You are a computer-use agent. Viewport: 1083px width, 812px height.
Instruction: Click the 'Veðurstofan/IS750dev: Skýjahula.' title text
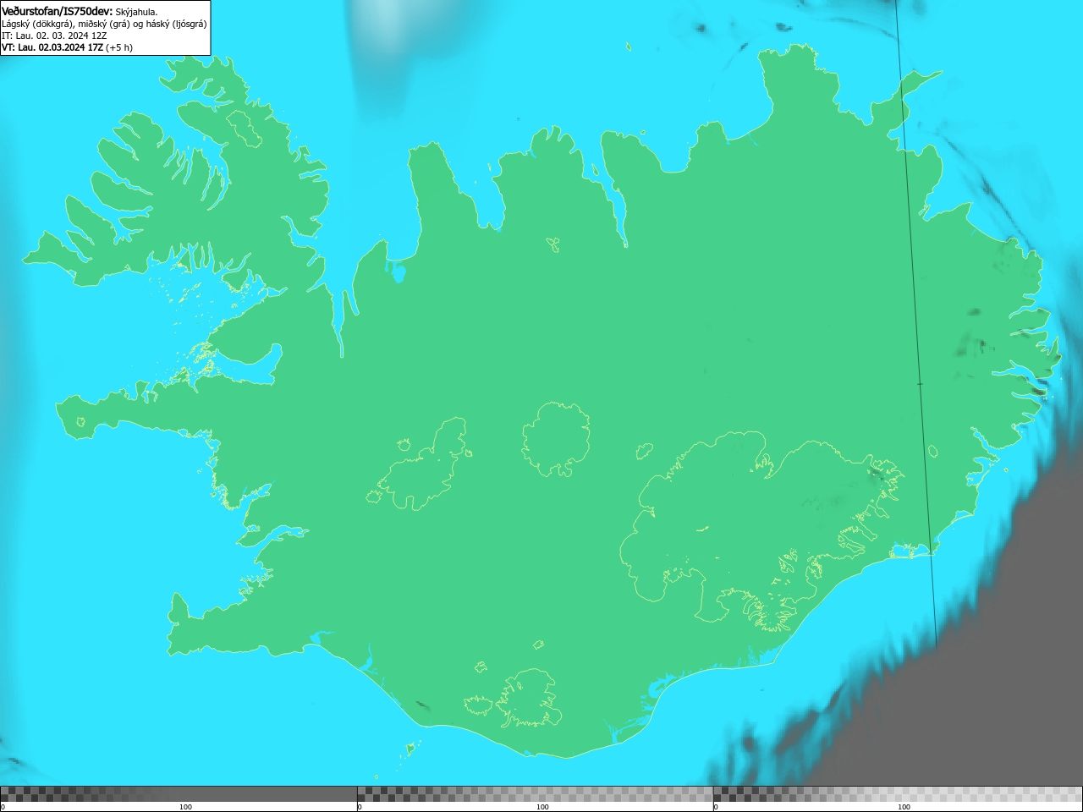80,11
